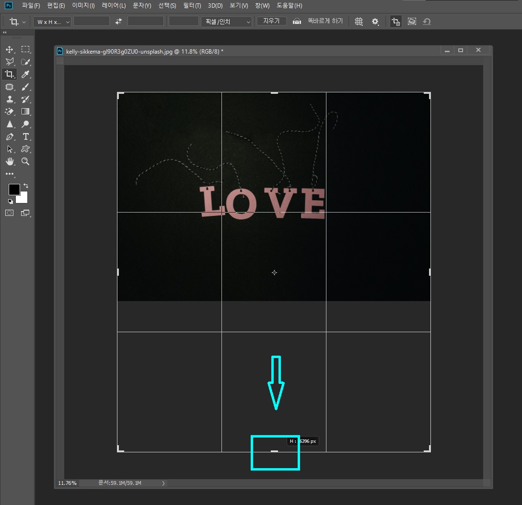Open crop overlay grid options
Screen dimensions: 522x505
click(359, 21)
